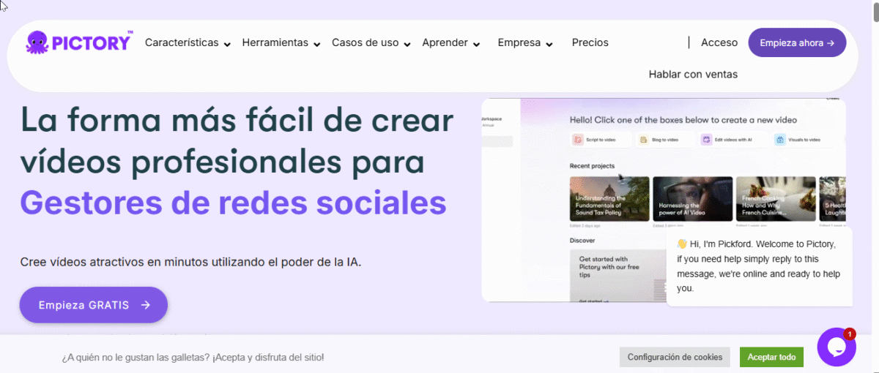Image resolution: width=879 pixels, height=373 pixels.
Task: Expand the Aprender menu
Action: click(x=450, y=42)
